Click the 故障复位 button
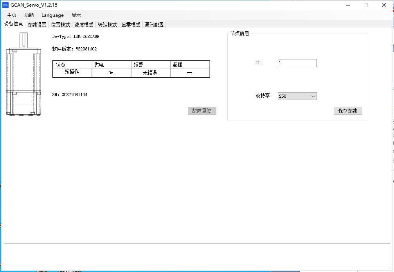This screenshot has width=394, height=272. point(202,111)
